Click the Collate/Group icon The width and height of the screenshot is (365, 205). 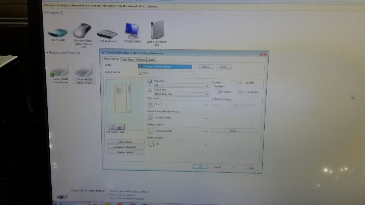[151, 144]
